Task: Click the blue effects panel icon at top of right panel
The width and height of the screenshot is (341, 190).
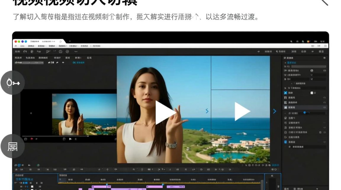Action: [x=285, y=58]
